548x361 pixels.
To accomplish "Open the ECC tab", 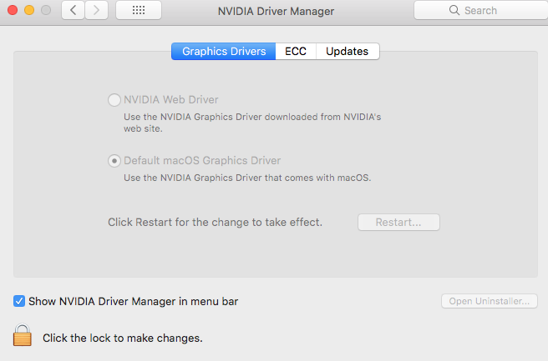I will 296,52.
